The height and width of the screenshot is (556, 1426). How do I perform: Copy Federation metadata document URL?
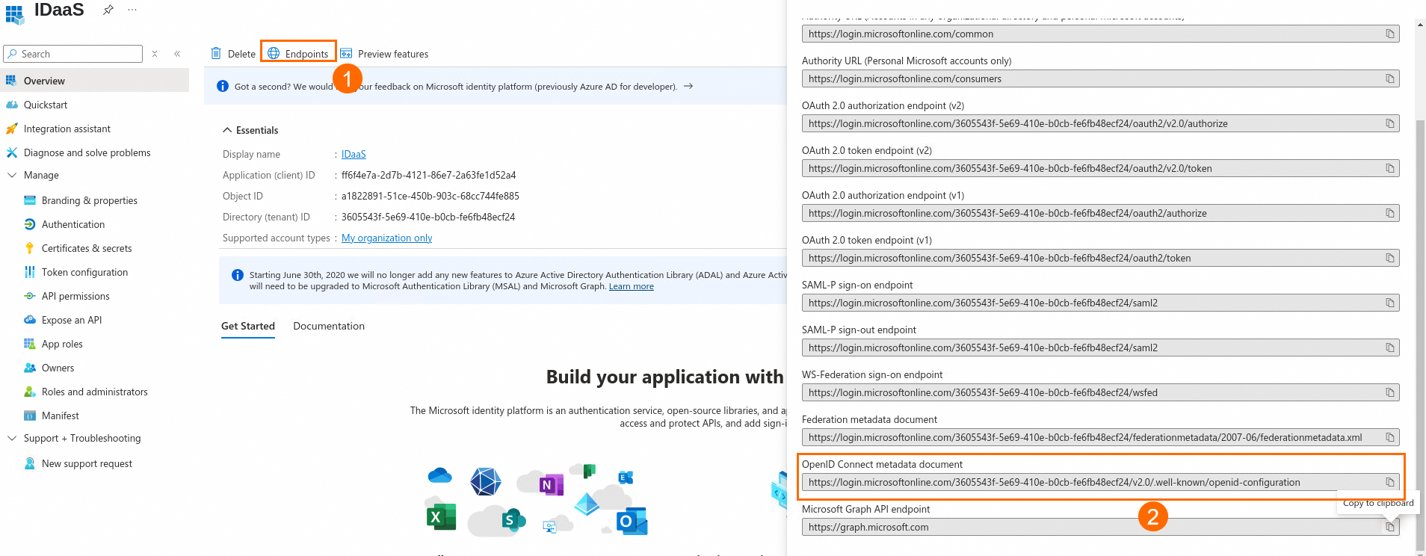(x=1390, y=437)
